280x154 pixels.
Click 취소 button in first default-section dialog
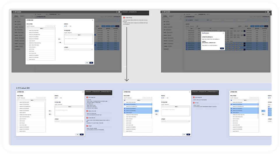coord(78,134)
